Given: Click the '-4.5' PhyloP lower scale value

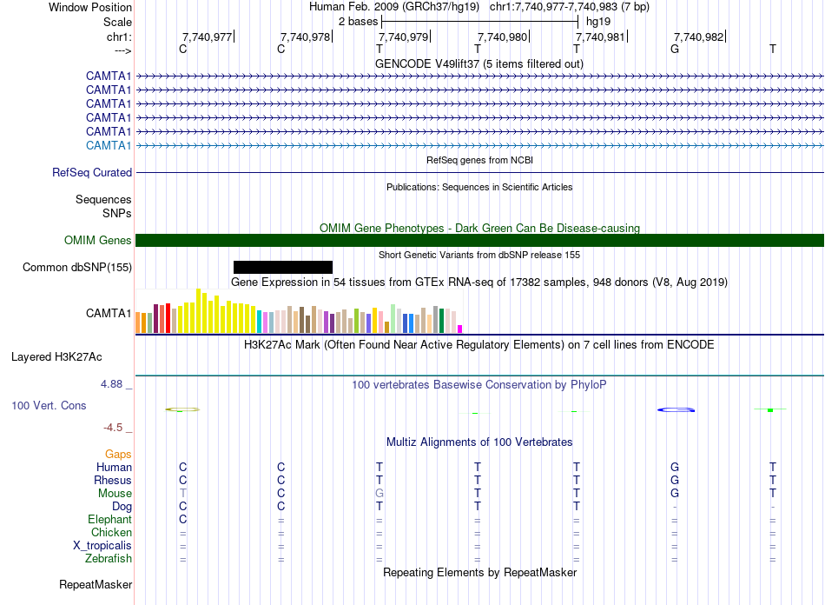Looking at the screenshot, I should coord(113,428).
